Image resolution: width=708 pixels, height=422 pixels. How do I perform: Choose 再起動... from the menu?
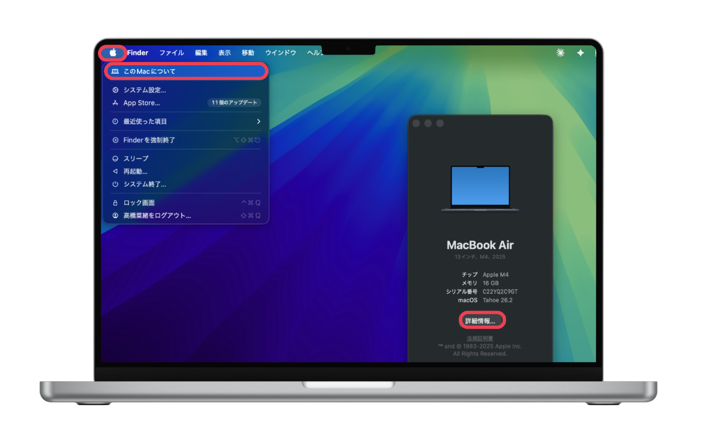click(x=186, y=171)
